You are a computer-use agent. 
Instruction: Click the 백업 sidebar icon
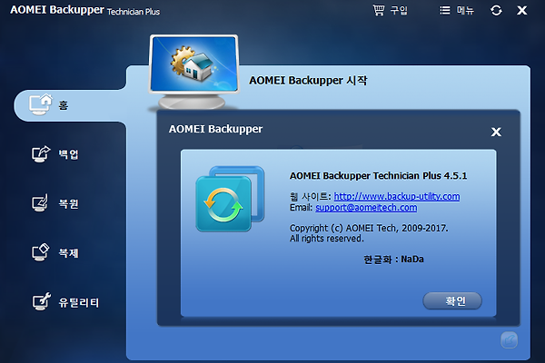(40, 154)
